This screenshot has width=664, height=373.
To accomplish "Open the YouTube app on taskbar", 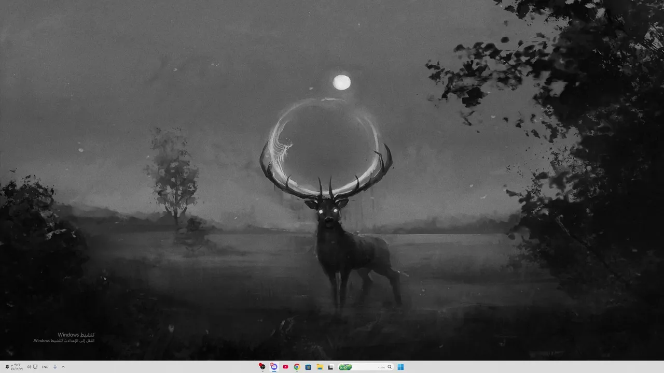I will [285, 367].
